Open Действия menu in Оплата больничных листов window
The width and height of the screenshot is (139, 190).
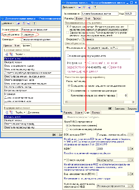point(68,7)
